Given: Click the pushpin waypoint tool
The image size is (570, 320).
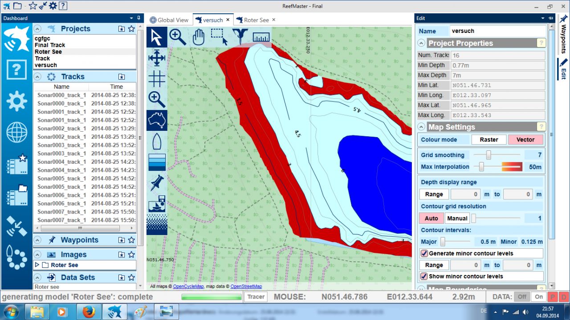Looking at the screenshot, I should (157, 183).
